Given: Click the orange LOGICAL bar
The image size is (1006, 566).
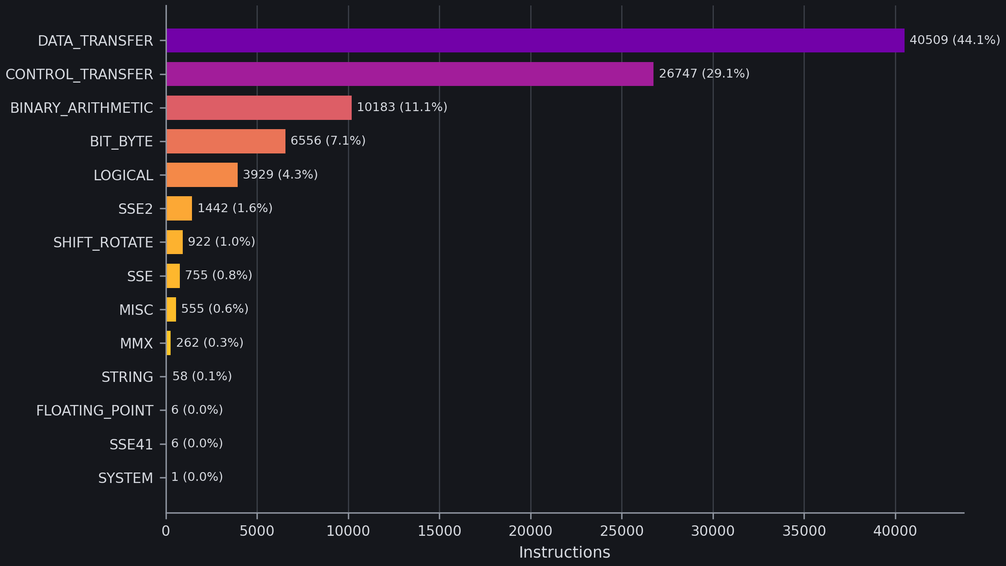Looking at the screenshot, I should [x=202, y=175].
